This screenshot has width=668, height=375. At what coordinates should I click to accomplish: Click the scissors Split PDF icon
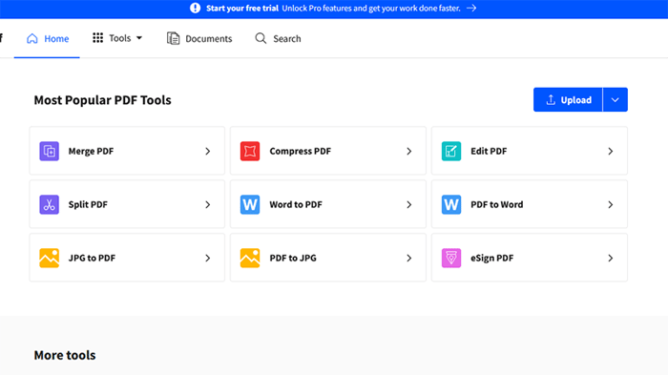pyautogui.click(x=50, y=204)
